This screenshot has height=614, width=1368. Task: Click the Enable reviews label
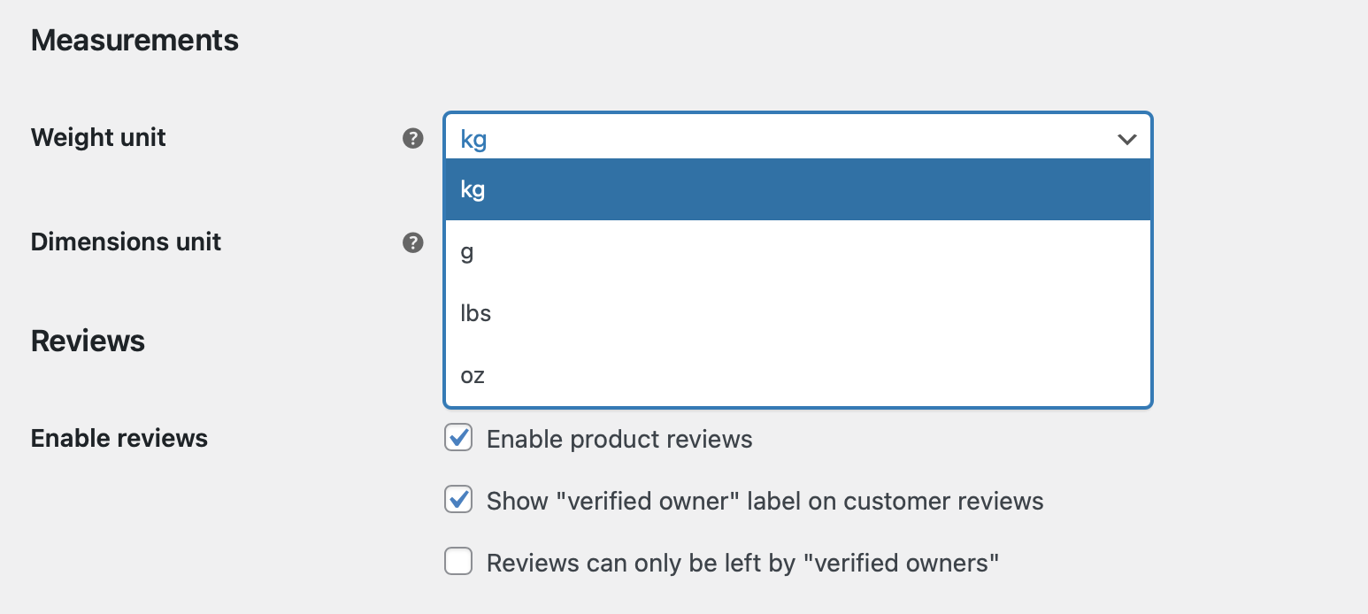[x=119, y=437]
